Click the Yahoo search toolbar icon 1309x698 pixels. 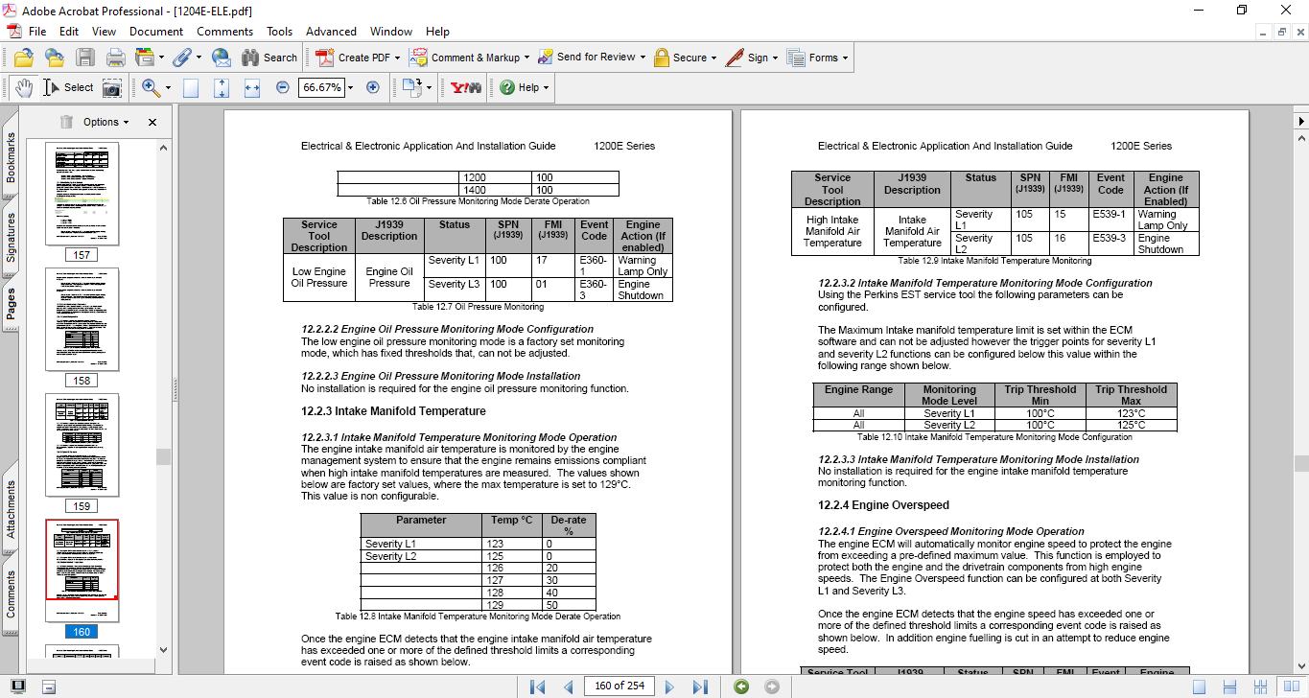click(x=466, y=87)
